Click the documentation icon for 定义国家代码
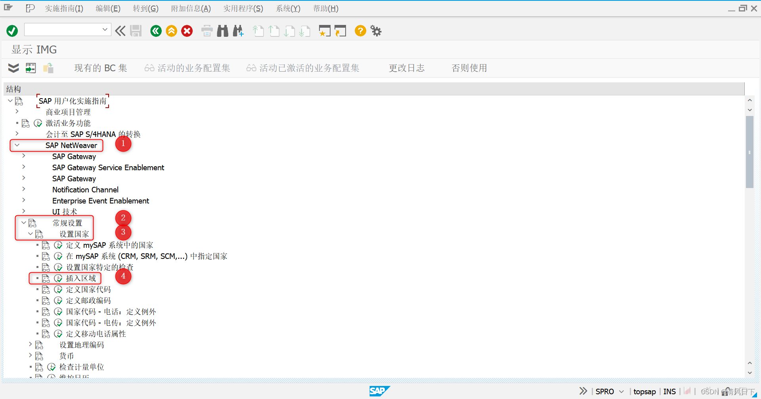This screenshot has height=399, width=761. (46, 289)
